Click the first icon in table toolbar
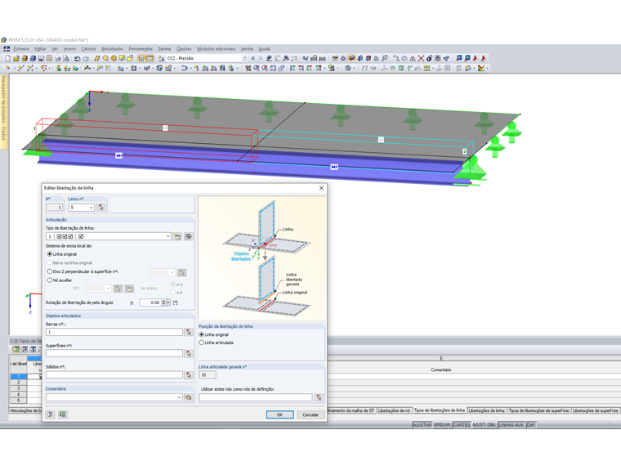Image resolution: width=621 pixels, height=466 pixels. (x=16, y=350)
